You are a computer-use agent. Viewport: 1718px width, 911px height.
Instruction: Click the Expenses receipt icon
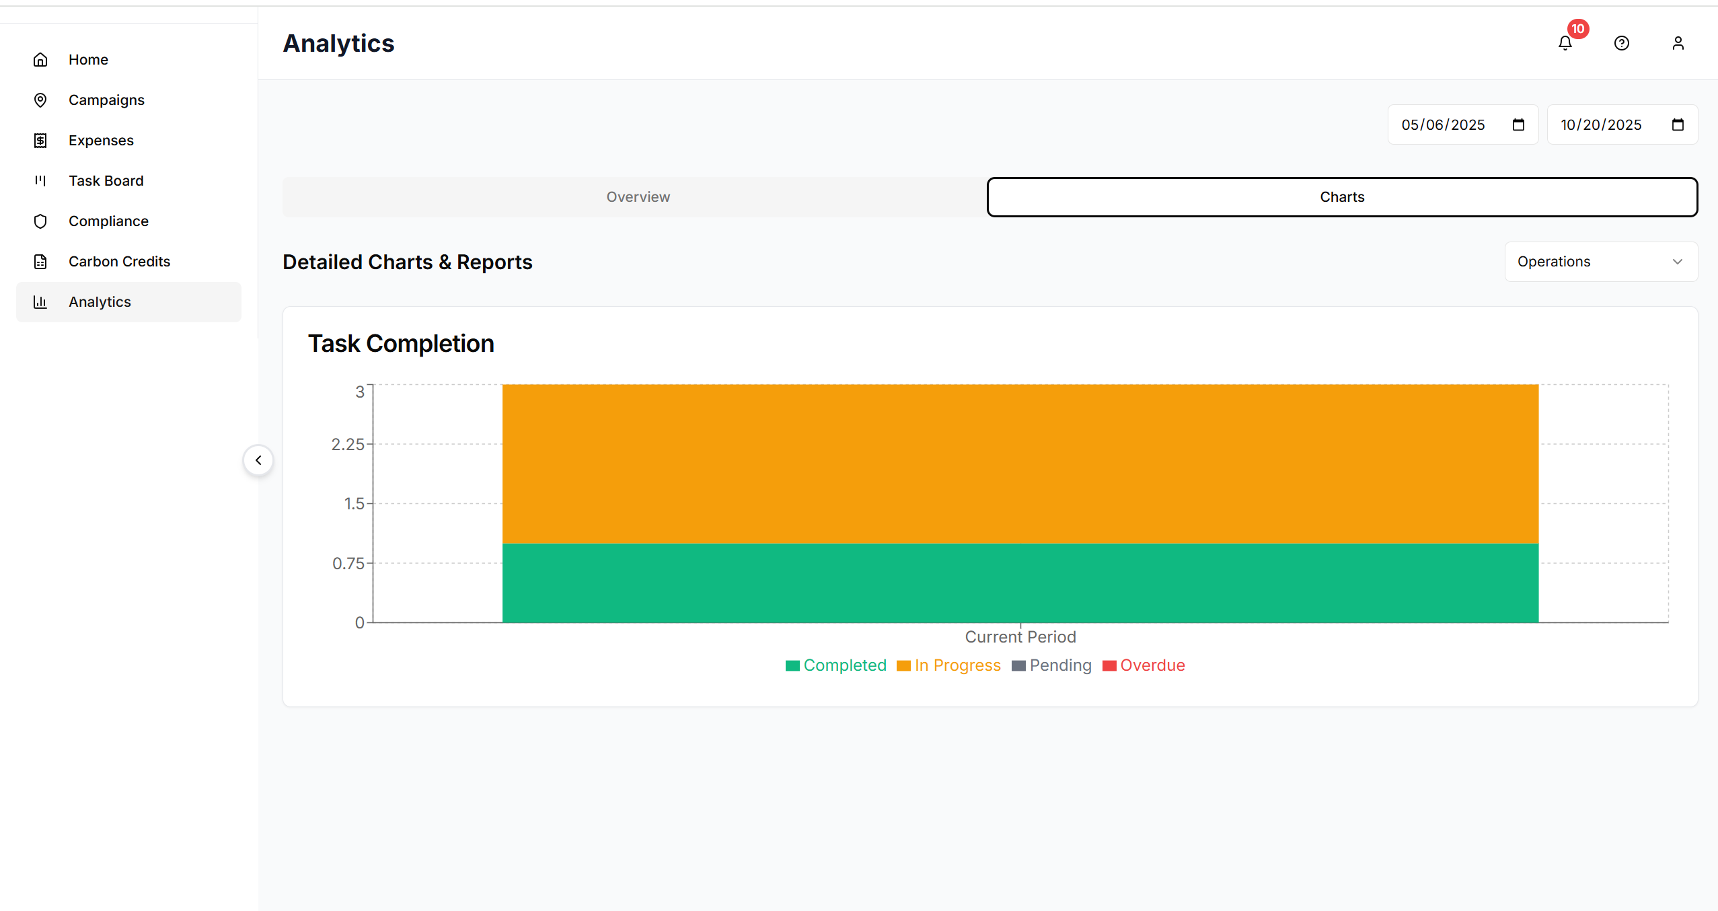click(40, 141)
